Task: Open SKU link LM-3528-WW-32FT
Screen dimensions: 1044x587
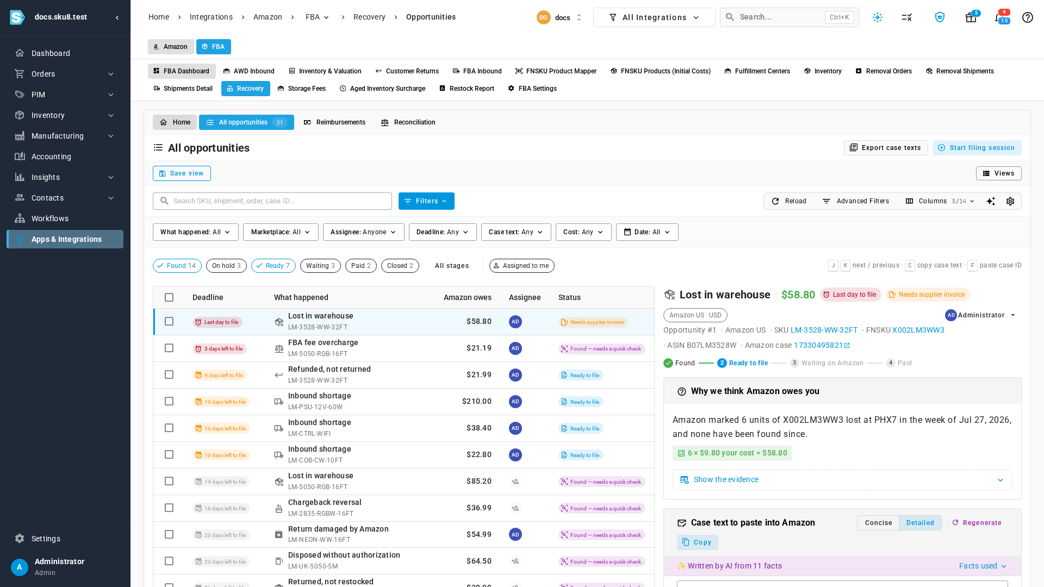Action: (824, 330)
